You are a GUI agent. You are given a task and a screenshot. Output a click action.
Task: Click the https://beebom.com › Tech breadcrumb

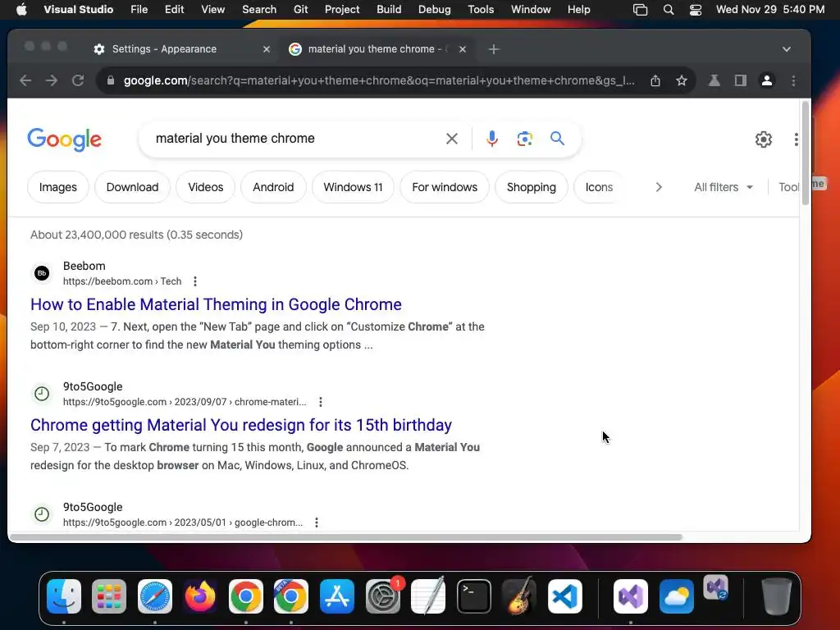[122, 281]
